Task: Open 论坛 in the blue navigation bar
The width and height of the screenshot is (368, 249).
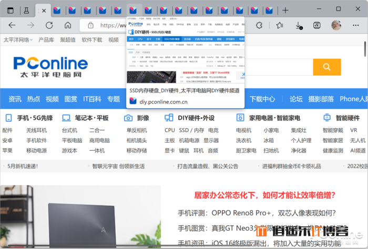Action: point(296,99)
